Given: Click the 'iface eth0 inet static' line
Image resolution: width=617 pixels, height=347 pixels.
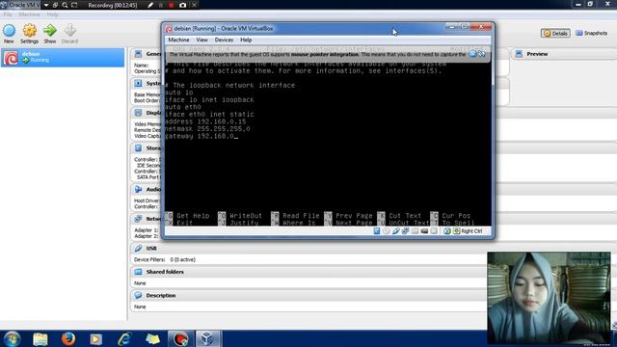Looking at the screenshot, I should (209, 114).
